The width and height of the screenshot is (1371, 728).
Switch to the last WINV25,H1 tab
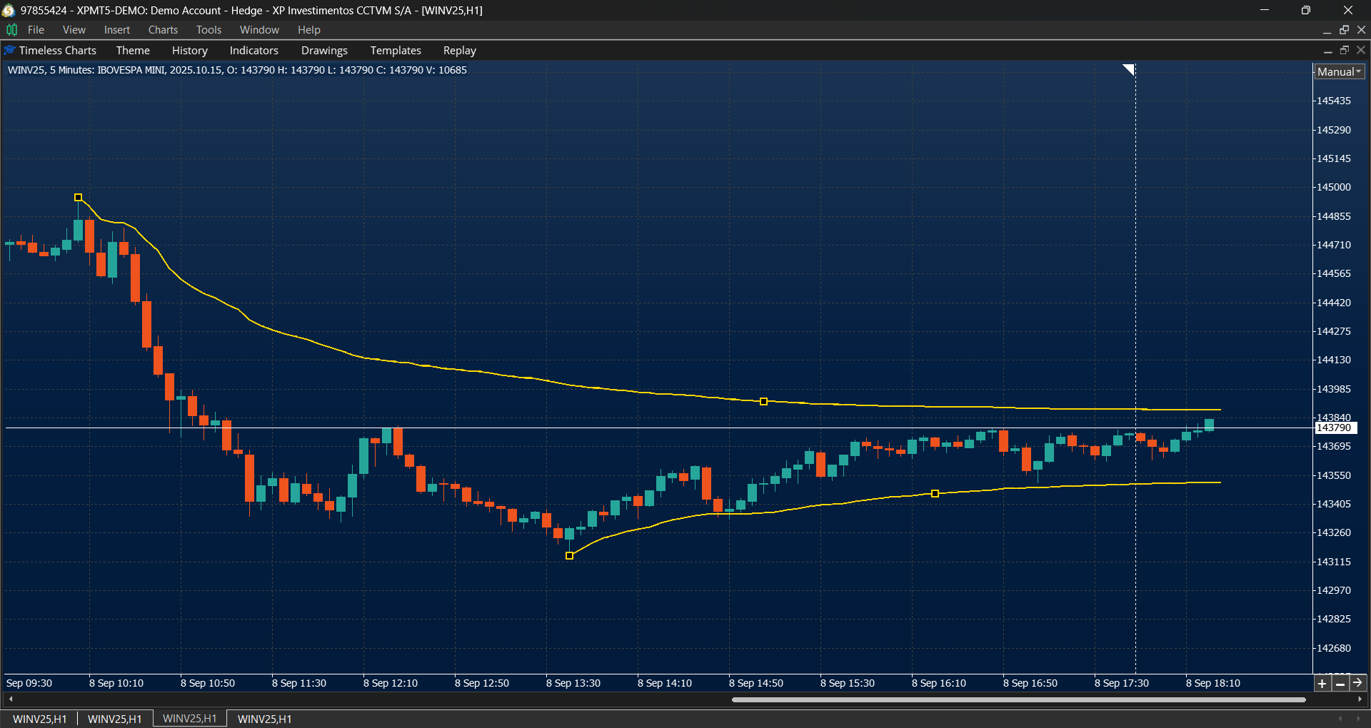[x=263, y=719]
